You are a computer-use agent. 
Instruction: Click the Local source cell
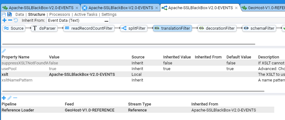(137, 75)
